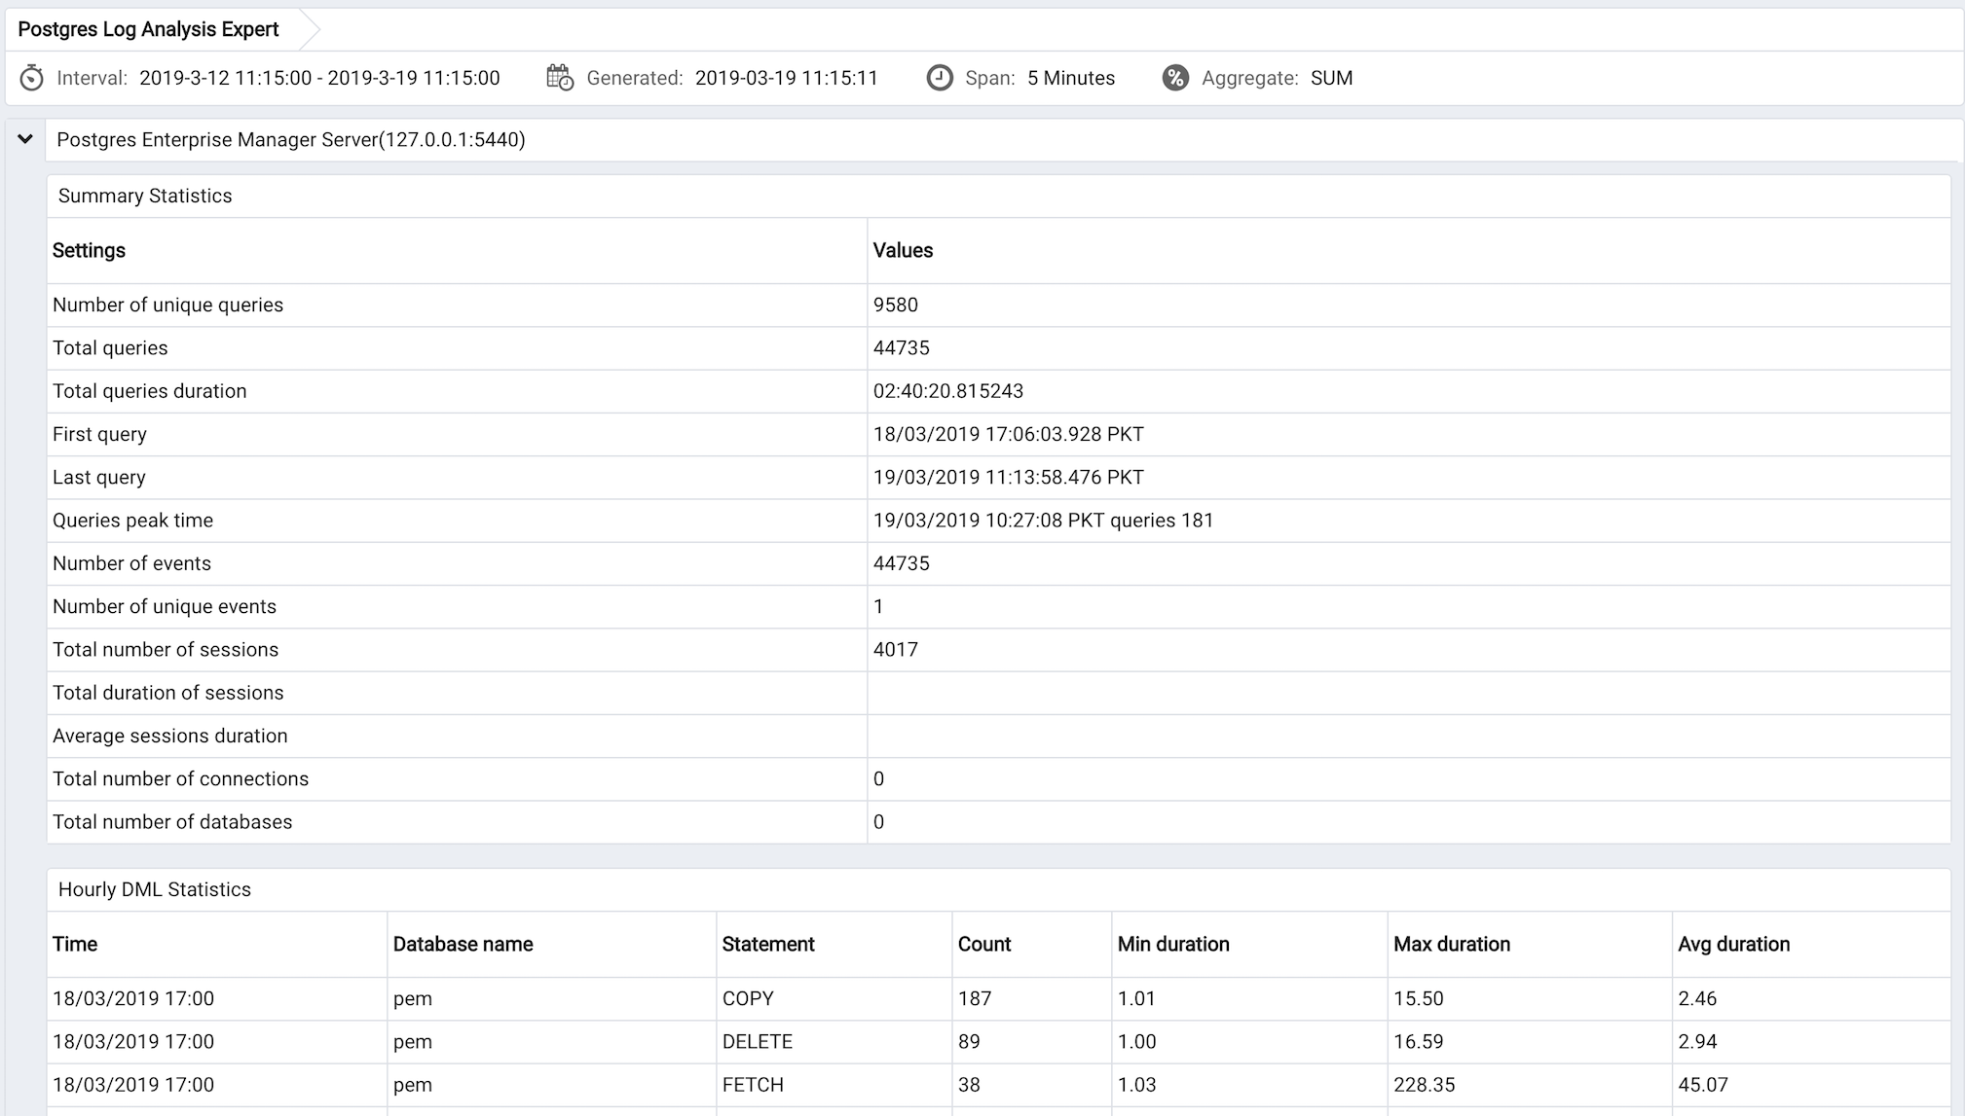1965x1116 pixels.
Task: Click the Total number of databases label
Action: coord(172,822)
